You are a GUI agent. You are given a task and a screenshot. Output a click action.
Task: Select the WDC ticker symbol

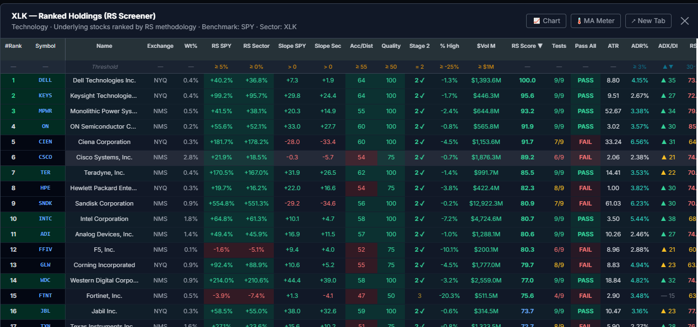click(x=45, y=280)
